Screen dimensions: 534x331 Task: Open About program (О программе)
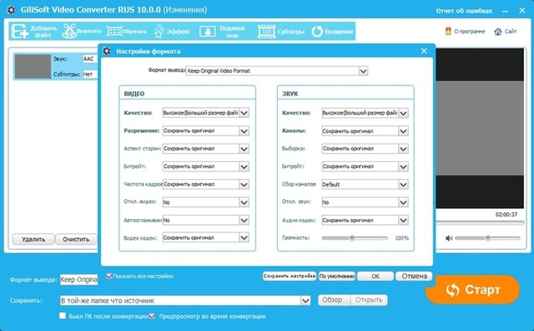coord(465,32)
